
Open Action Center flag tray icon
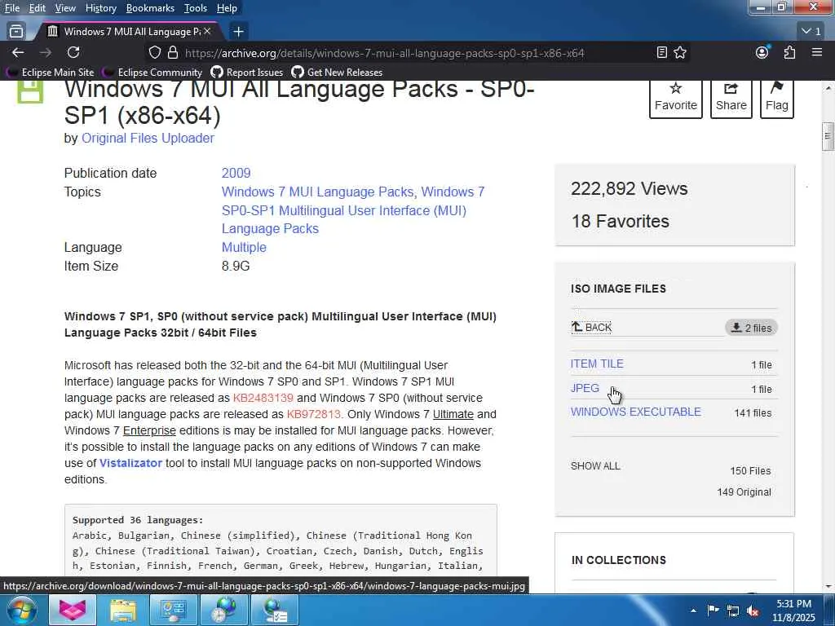pos(713,611)
